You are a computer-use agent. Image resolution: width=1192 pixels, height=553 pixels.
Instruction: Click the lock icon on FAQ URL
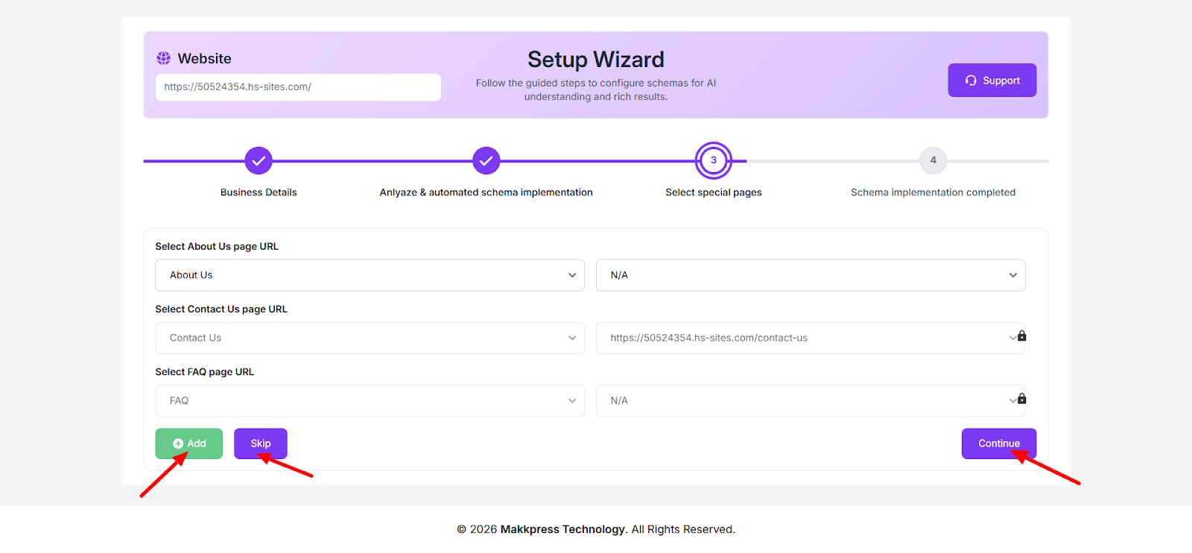(x=1022, y=399)
